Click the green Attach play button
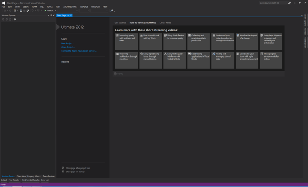 (45, 11)
